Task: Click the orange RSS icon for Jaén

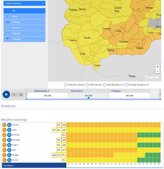Action: coord(4,150)
